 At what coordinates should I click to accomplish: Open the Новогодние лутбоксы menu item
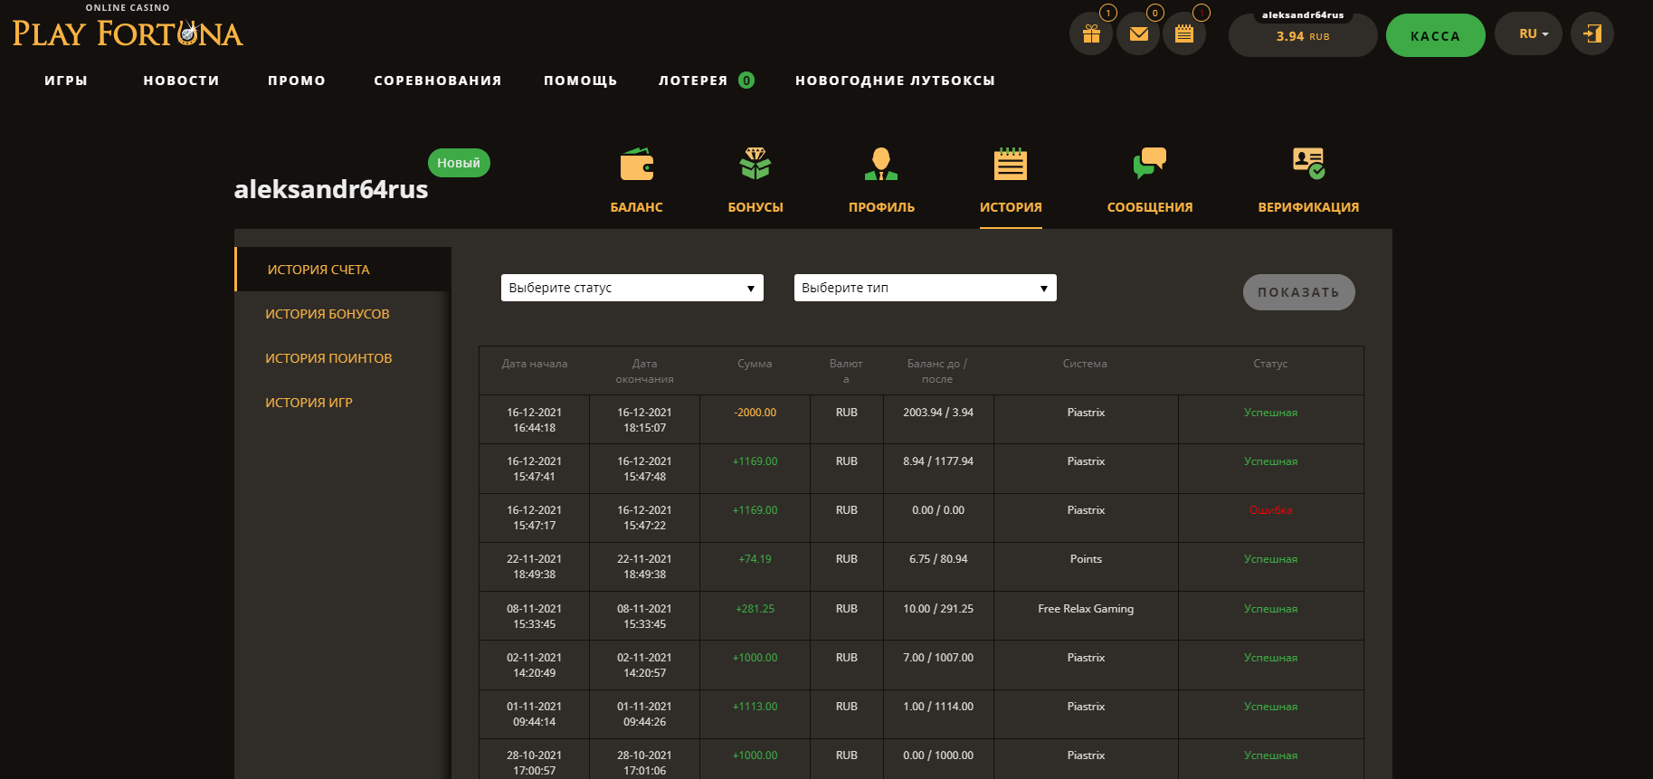pyautogui.click(x=895, y=81)
